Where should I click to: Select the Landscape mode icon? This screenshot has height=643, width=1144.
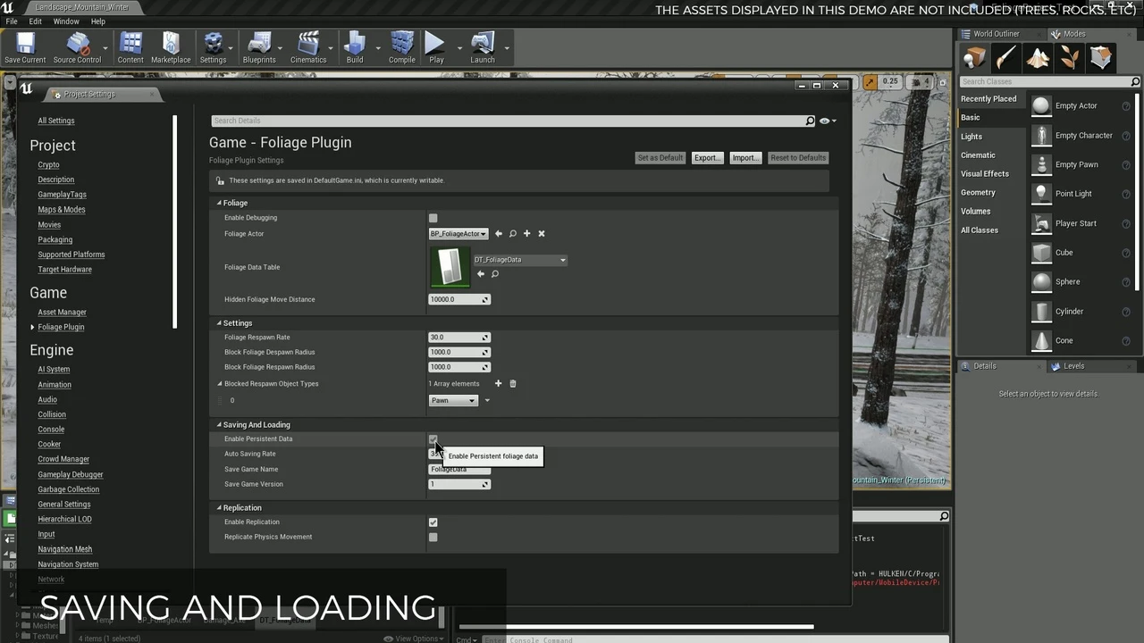(1038, 58)
